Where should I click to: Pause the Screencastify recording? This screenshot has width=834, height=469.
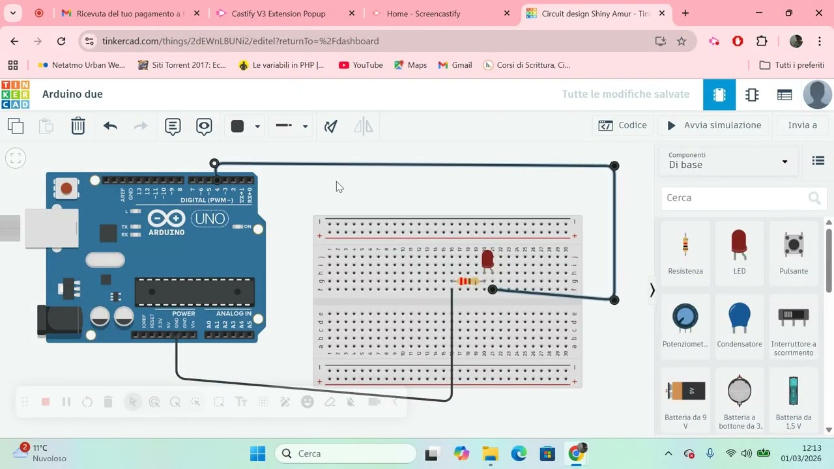[66, 402]
